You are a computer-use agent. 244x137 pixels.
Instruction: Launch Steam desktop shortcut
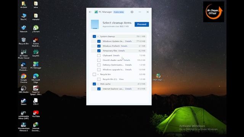24,102
